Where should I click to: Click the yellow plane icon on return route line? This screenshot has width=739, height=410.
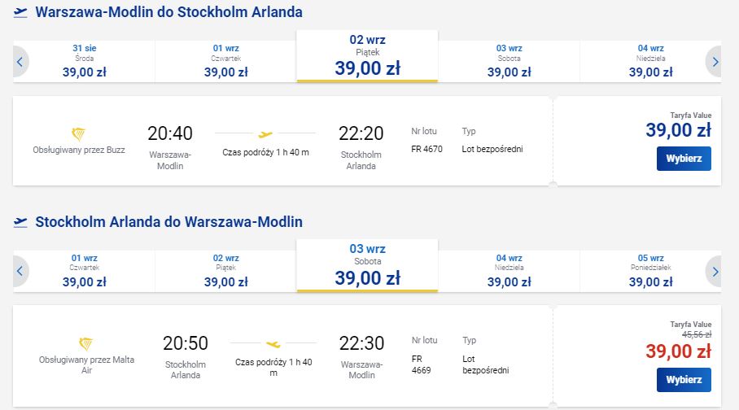pyautogui.click(x=273, y=344)
